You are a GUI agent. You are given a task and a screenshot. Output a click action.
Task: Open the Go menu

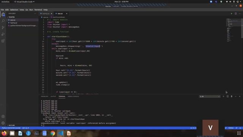pyautogui.click(x=27, y=10)
